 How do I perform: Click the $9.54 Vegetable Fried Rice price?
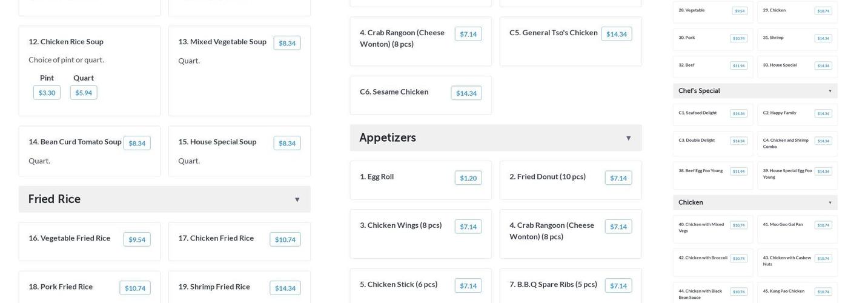coord(137,239)
